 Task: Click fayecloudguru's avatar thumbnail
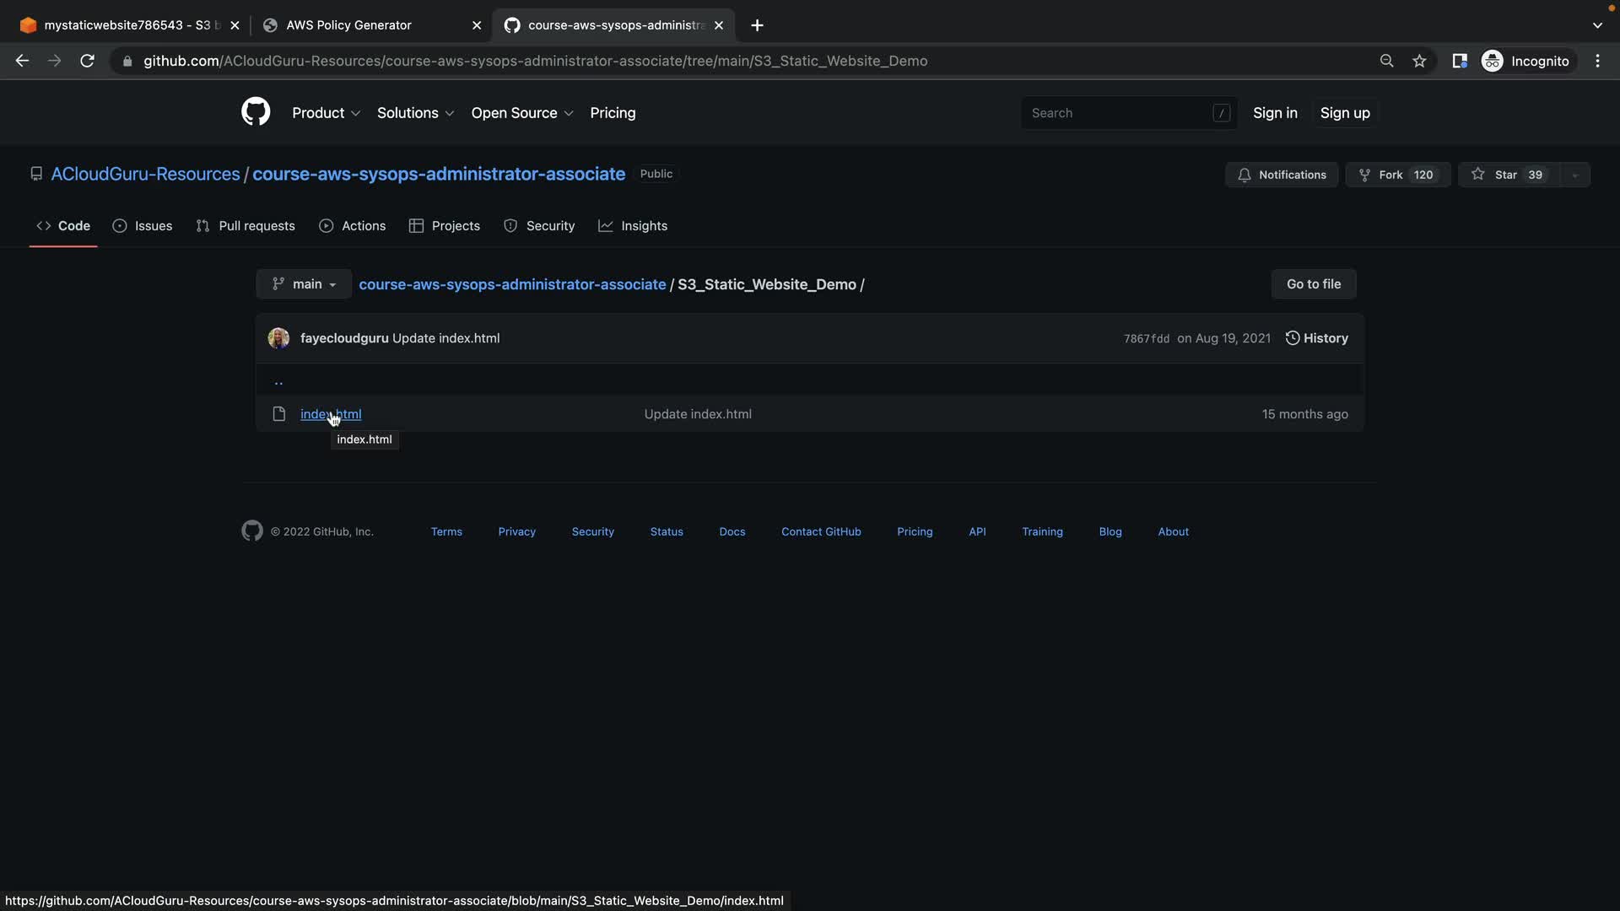[x=278, y=338]
